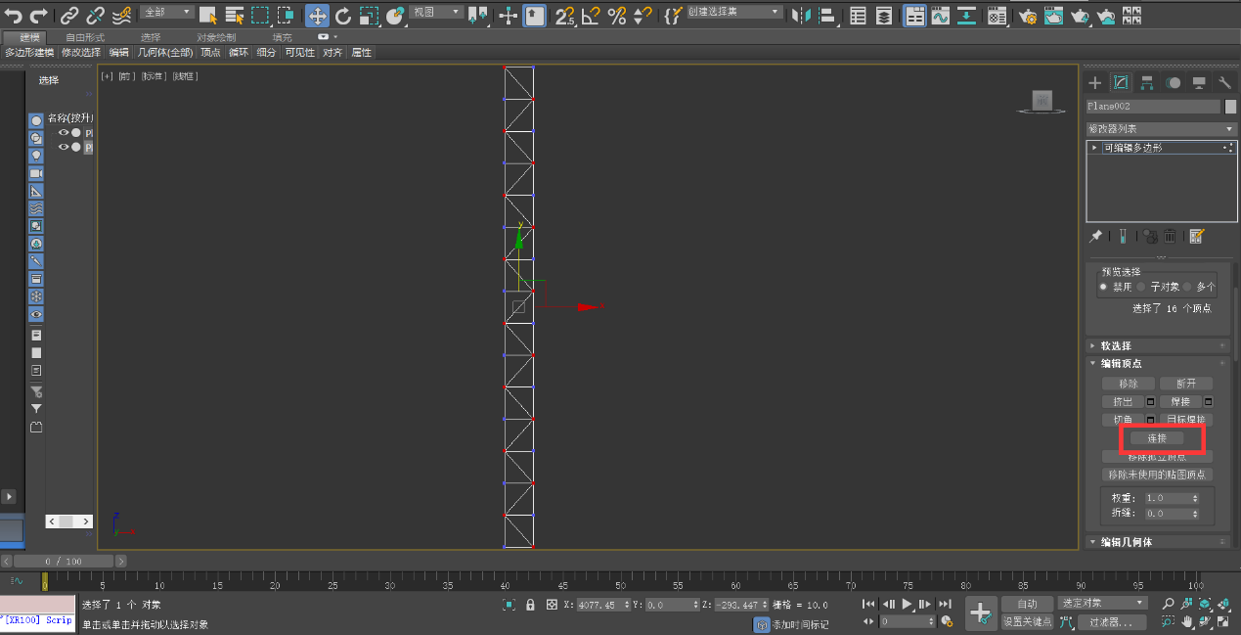Image resolution: width=1241 pixels, height=635 pixels.
Task: Click the Render Setup teapot icon
Action: click(x=1027, y=16)
